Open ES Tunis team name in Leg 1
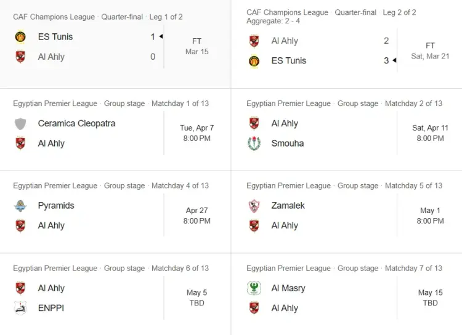Viewport: 462px width, 335px height. (x=55, y=37)
